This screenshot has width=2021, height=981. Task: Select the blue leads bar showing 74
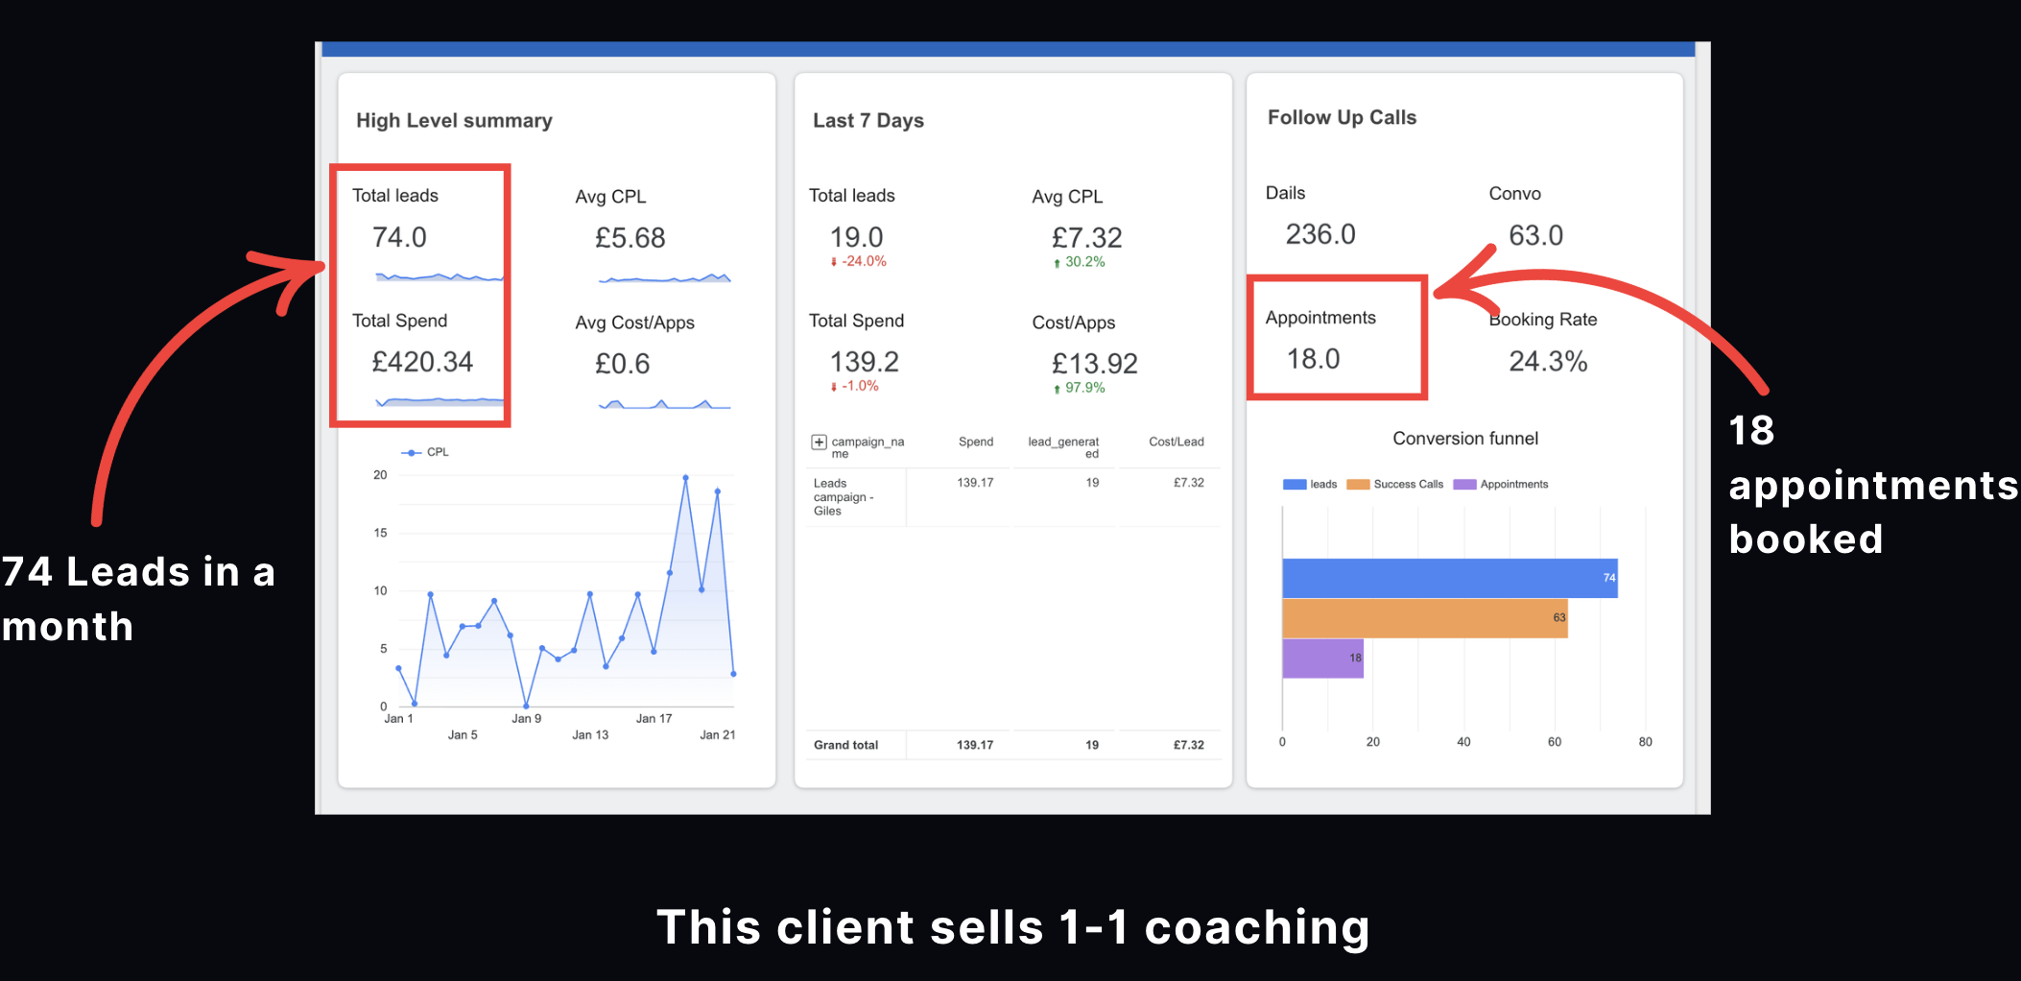[x=1450, y=578]
